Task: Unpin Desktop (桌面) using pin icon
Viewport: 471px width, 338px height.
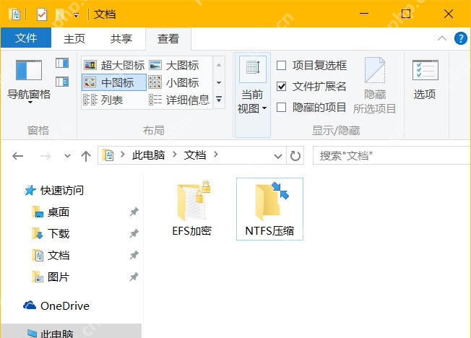Action: click(134, 212)
